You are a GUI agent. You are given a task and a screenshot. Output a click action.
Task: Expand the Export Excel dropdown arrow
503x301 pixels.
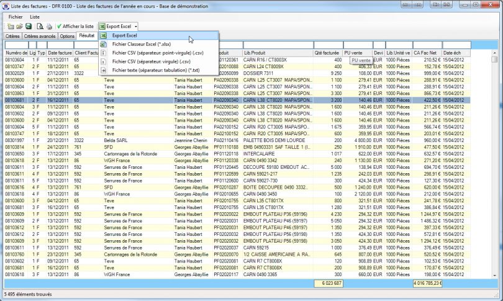(136, 27)
